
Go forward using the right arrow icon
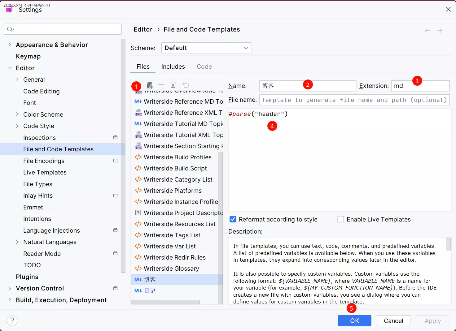coord(439,31)
